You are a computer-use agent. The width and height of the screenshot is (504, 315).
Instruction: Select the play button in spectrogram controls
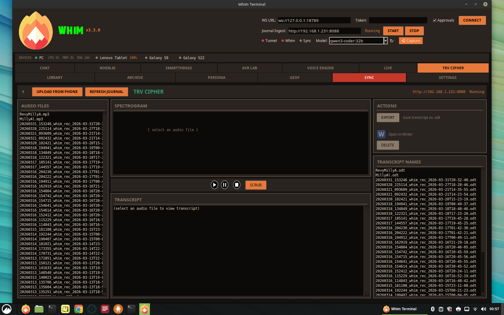[214, 185]
